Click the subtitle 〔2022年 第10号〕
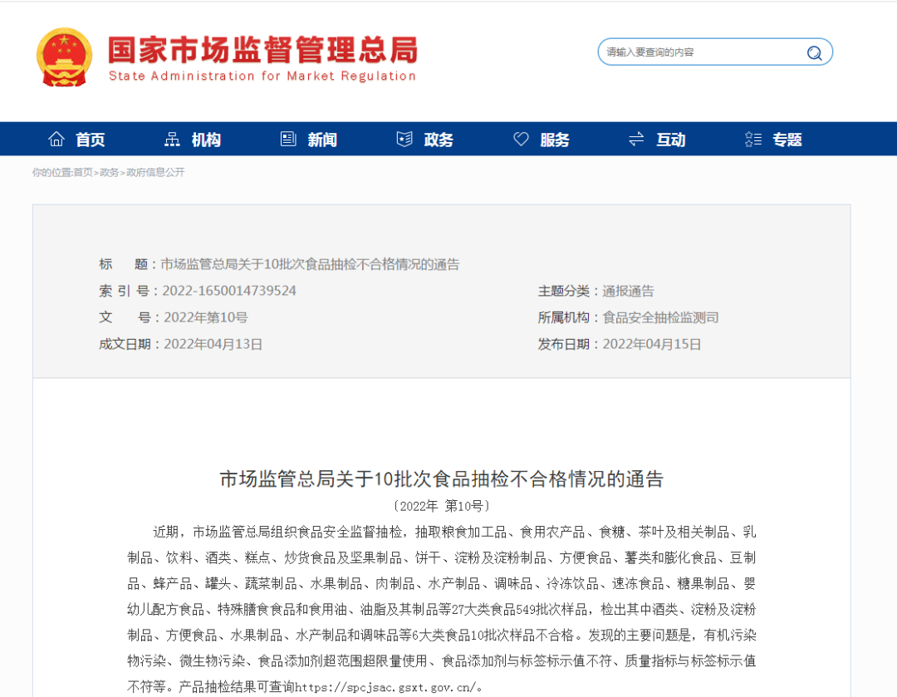 pos(441,506)
